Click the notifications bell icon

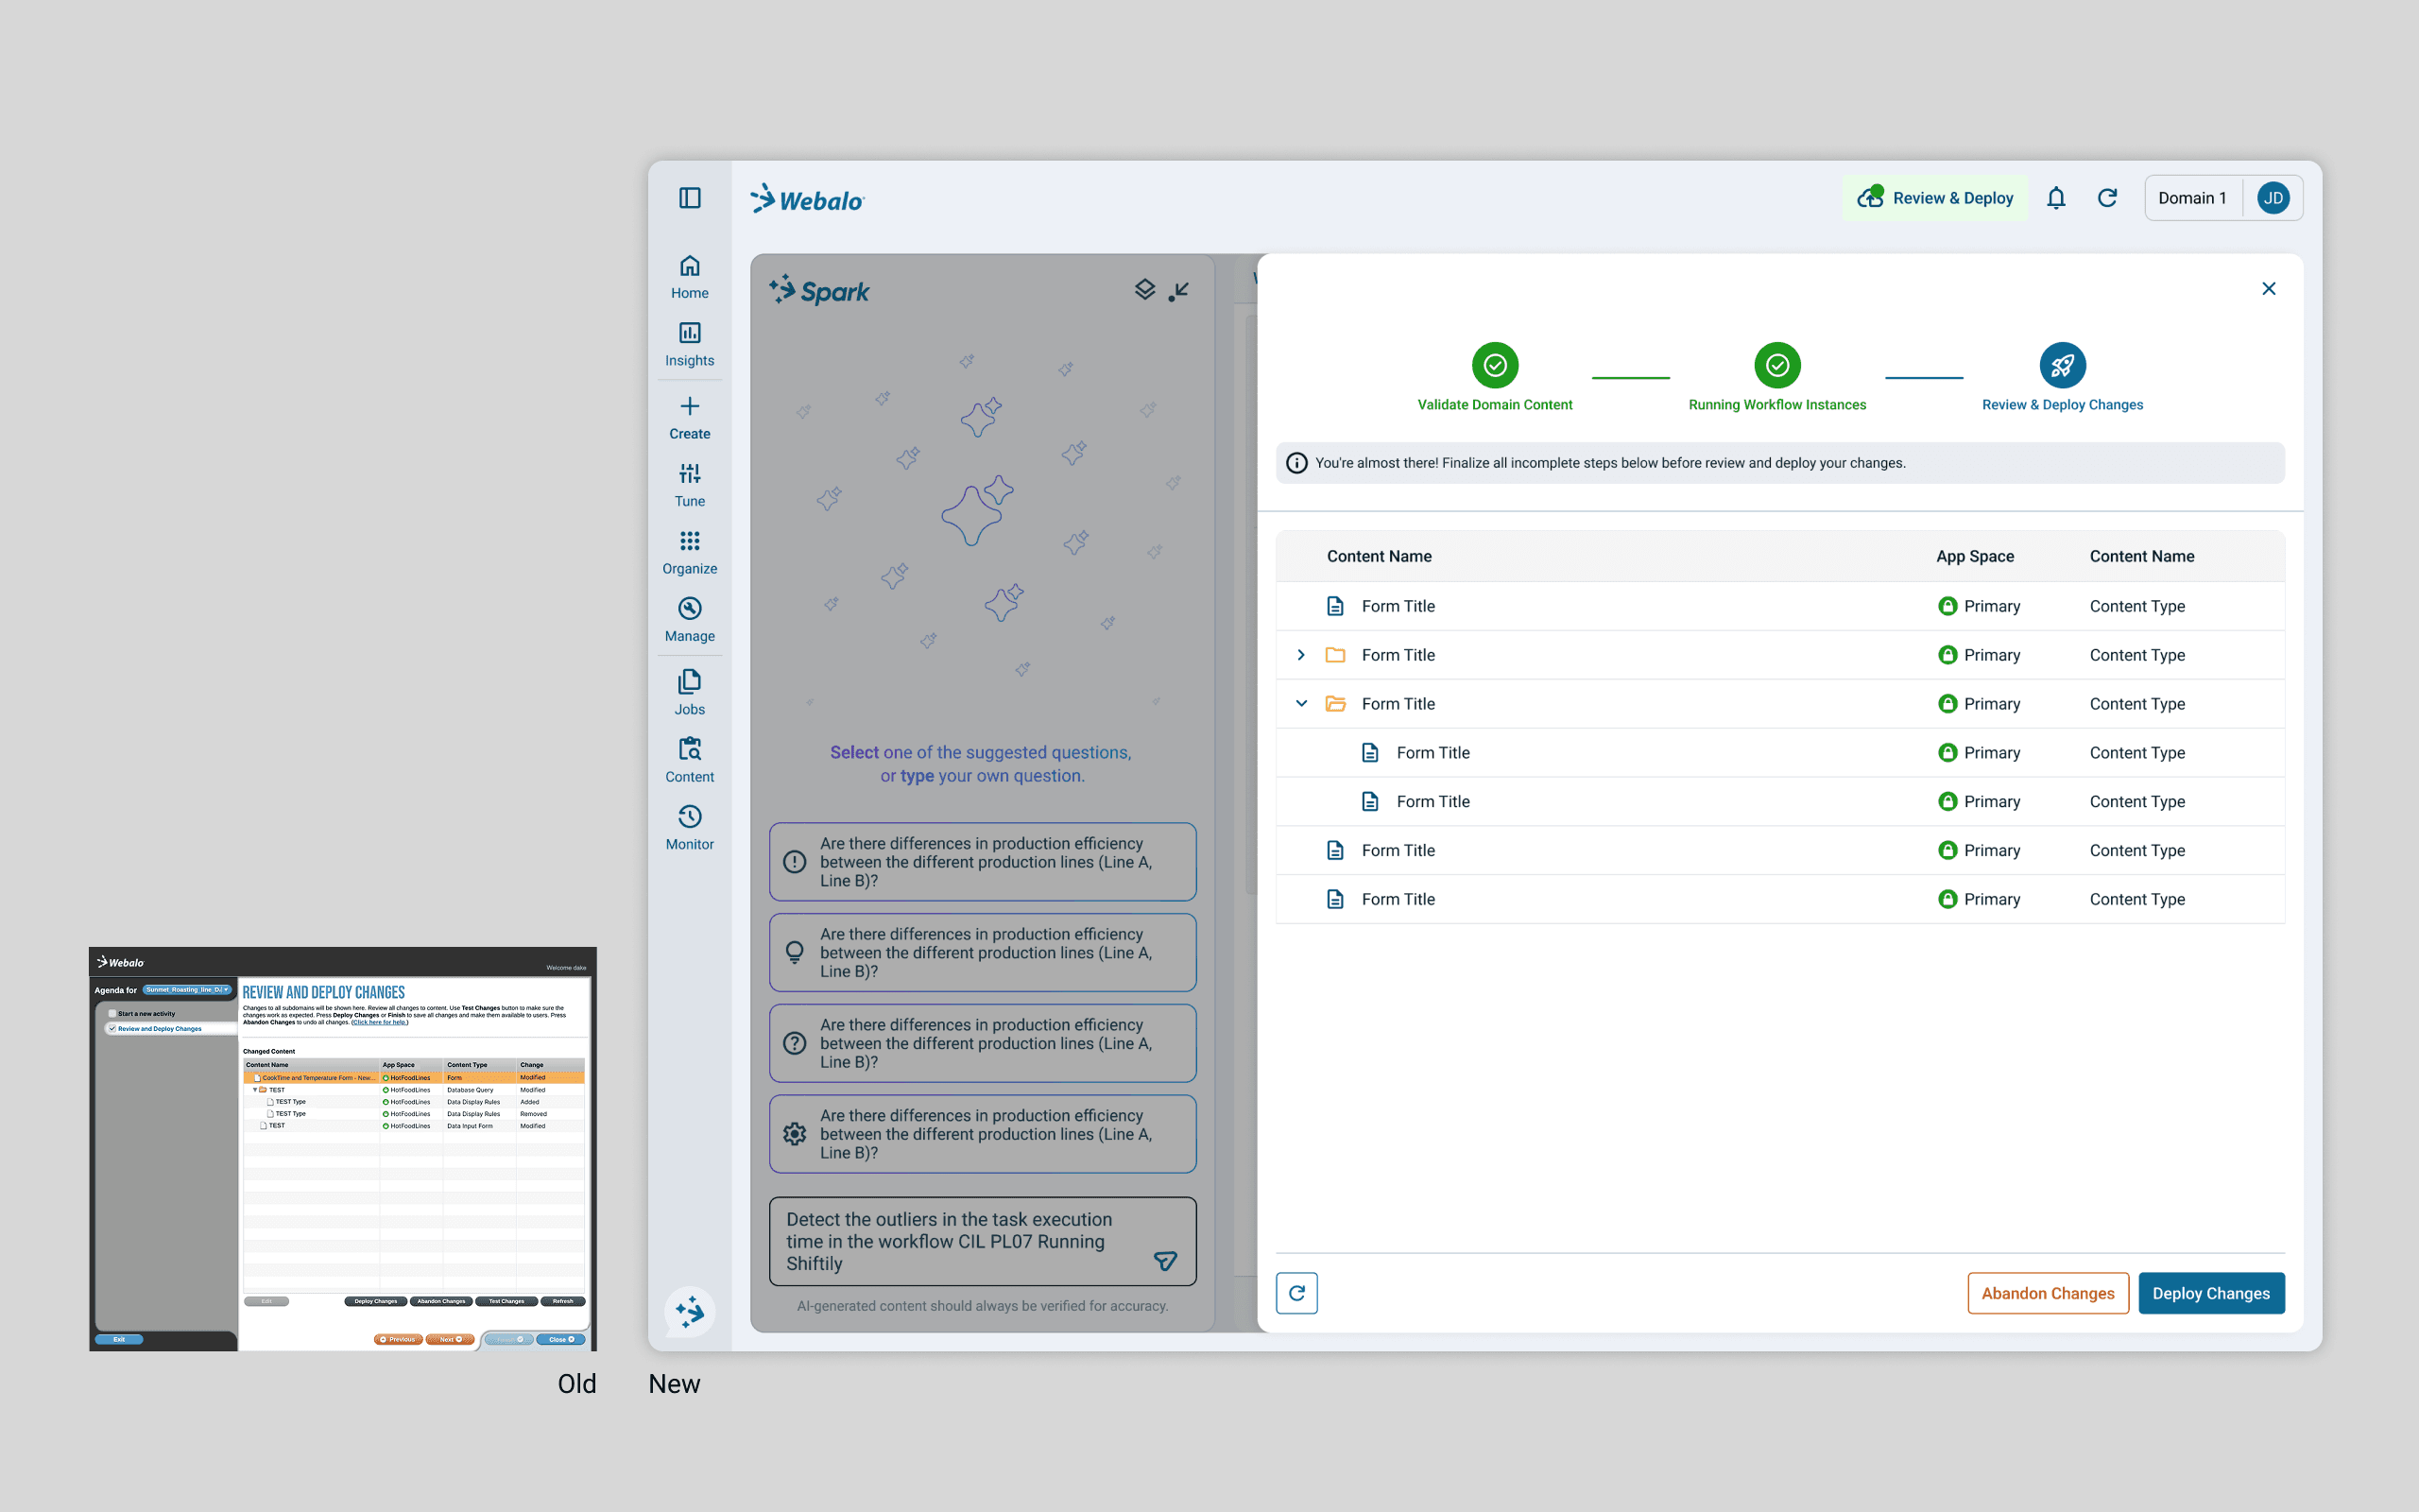coord(2055,198)
